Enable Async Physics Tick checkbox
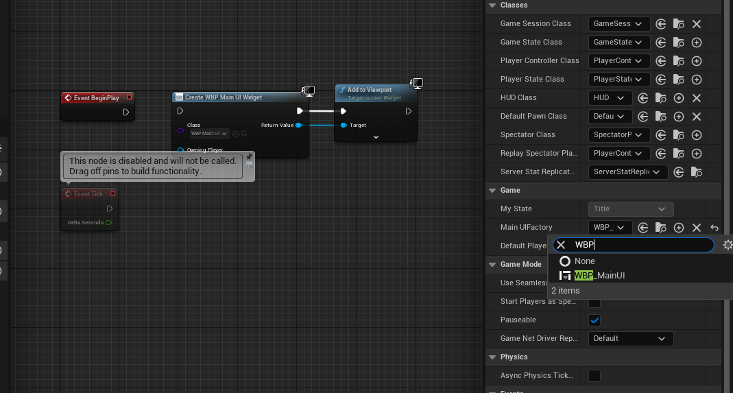Viewport: 733px width, 393px height. [x=594, y=376]
